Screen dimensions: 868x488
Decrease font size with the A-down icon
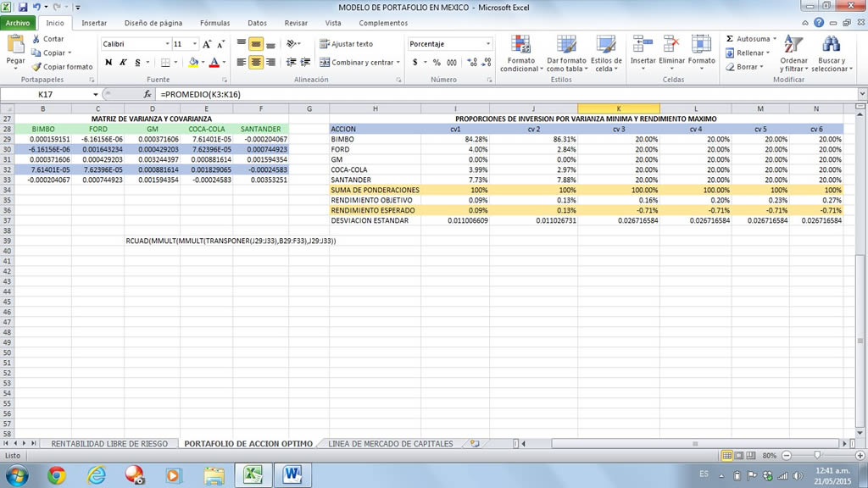coord(220,44)
